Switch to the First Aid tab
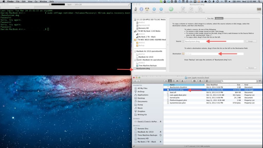Viewport: 263px width, 148px height. pyautogui.click(x=210, y=18)
